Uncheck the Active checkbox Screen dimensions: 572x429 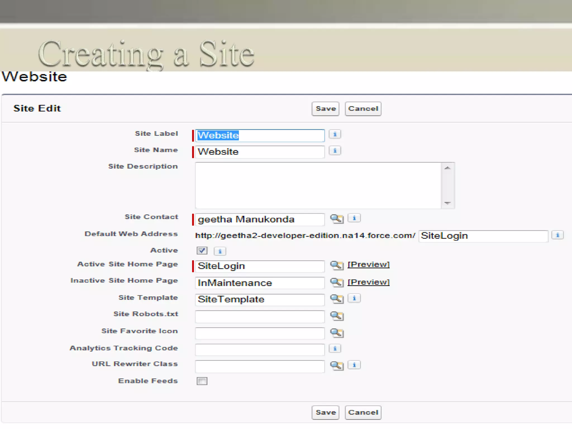[202, 251]
